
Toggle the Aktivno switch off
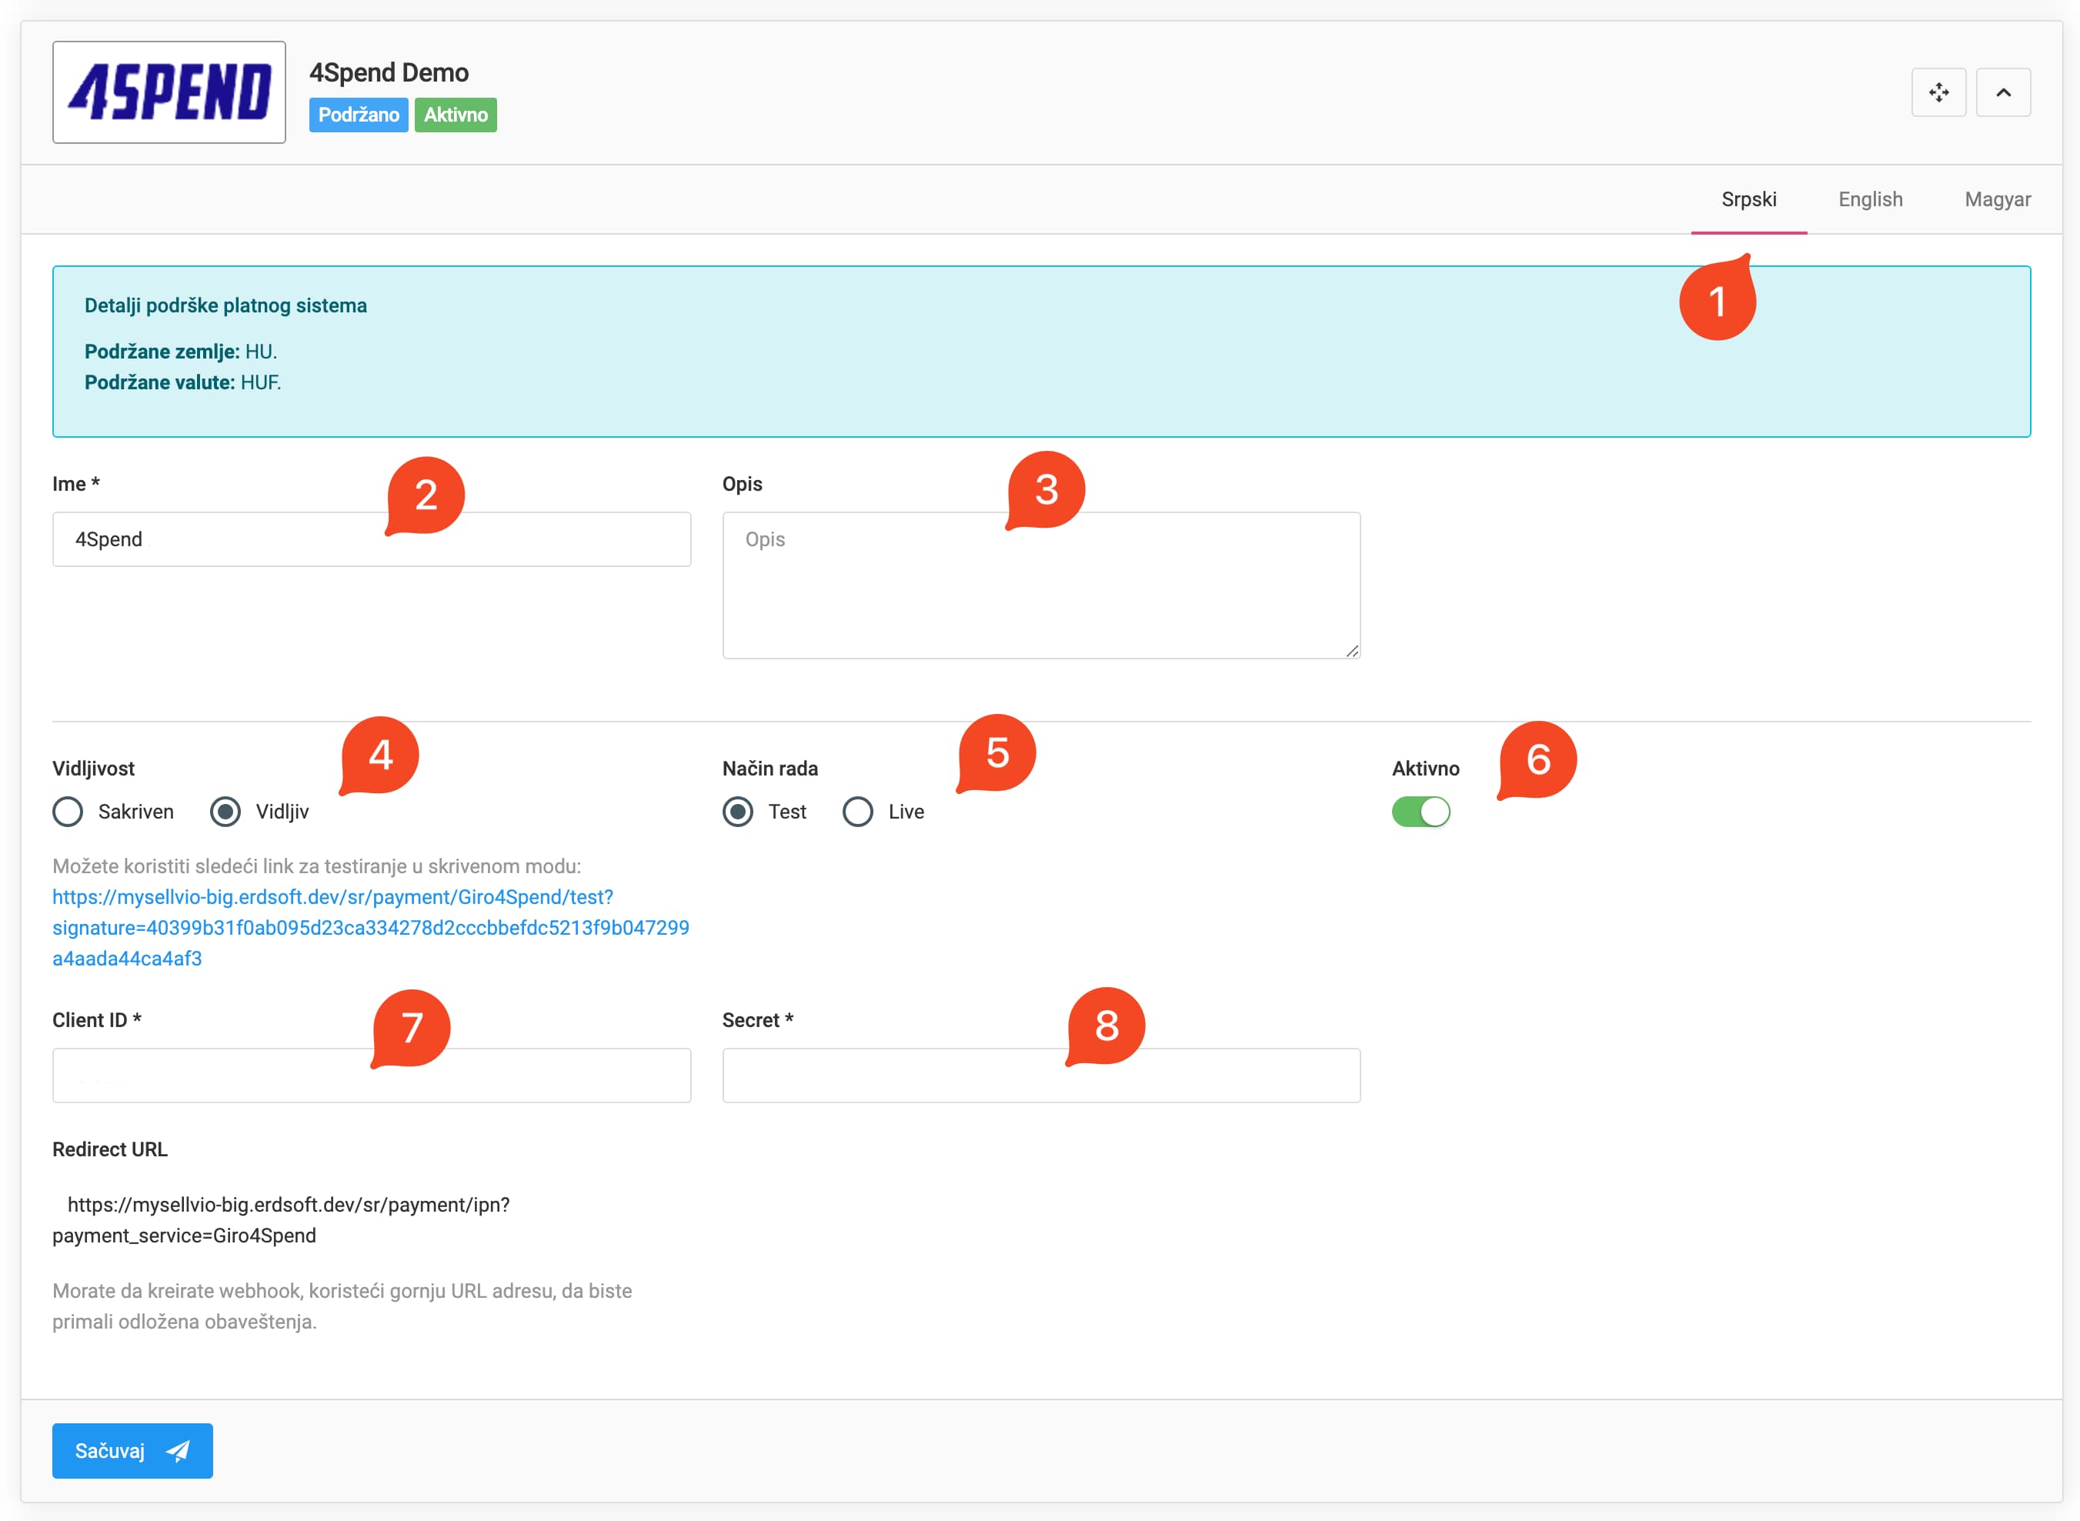[1420, 811]
